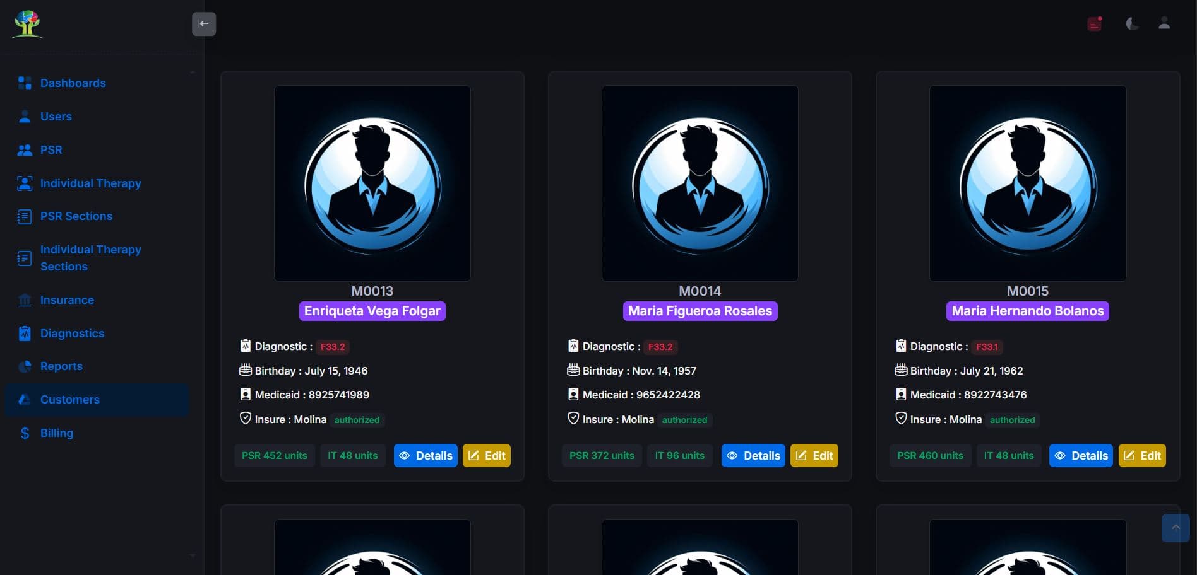This screenshot has height=575, width=1197.
Task: Click the Diagnostics clipboard icon
Action: coord(25,334)
